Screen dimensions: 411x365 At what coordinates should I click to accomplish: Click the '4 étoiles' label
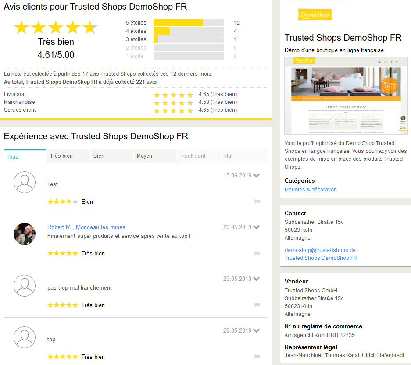136,31
